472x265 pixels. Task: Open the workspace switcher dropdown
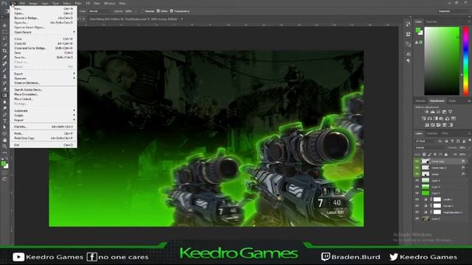tap(454, 11)
